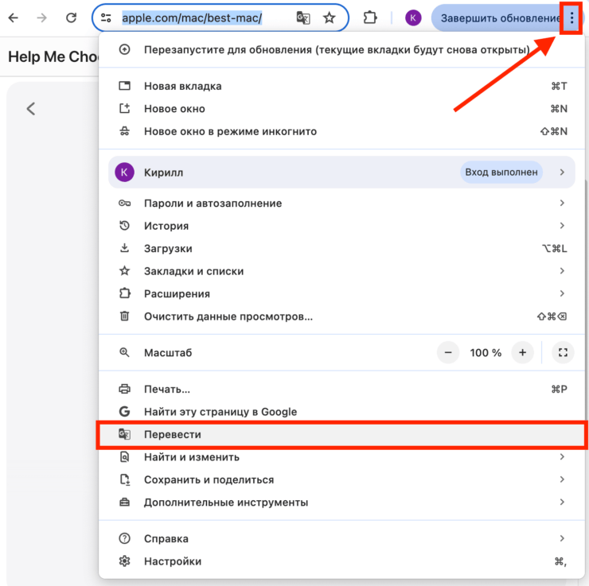This screenshot has height=586, width=589.
Task: Decrease zoom with the minus button
Action: coord(448,352)
